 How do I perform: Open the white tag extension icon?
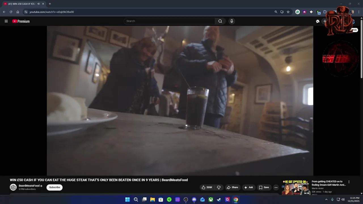(311, 12)
